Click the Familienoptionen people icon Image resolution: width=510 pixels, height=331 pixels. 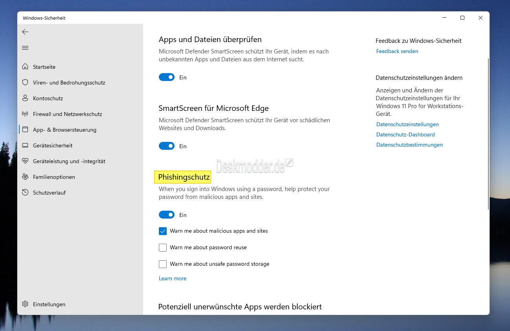point(25,177)
